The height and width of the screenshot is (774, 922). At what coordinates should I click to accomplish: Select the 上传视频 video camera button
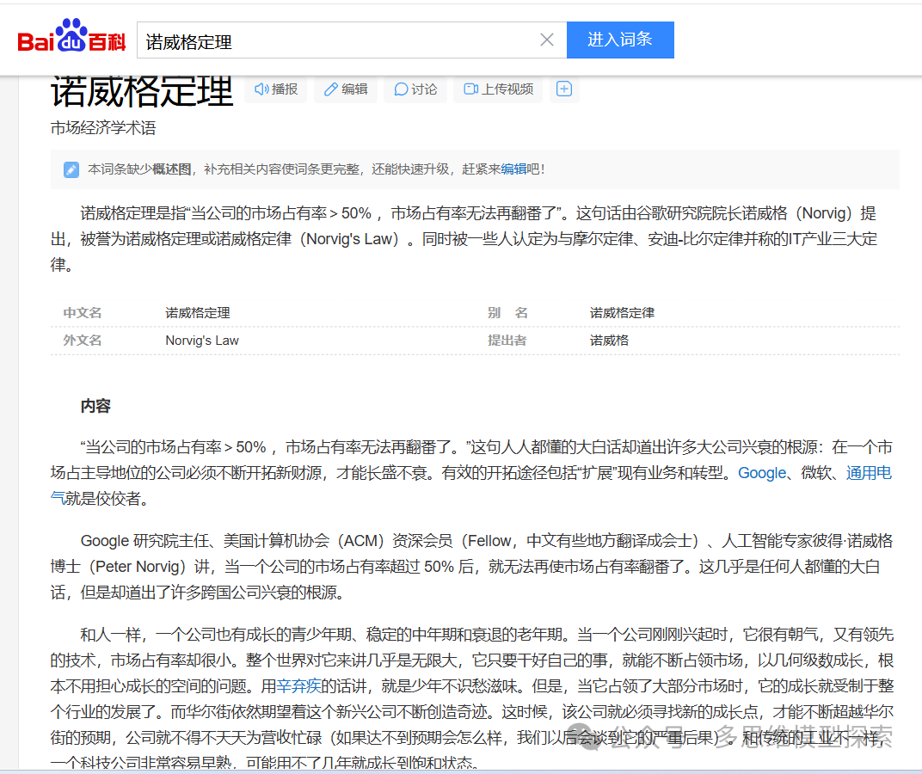point(498,89)
